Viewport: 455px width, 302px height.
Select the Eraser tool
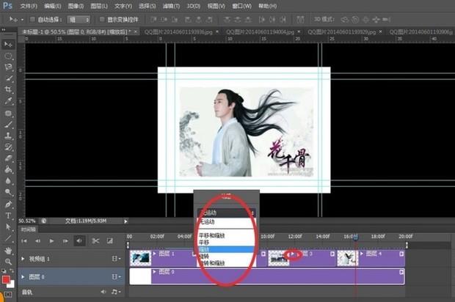coord(8,158)
